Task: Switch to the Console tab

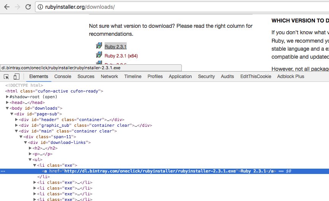Action: 63,77
